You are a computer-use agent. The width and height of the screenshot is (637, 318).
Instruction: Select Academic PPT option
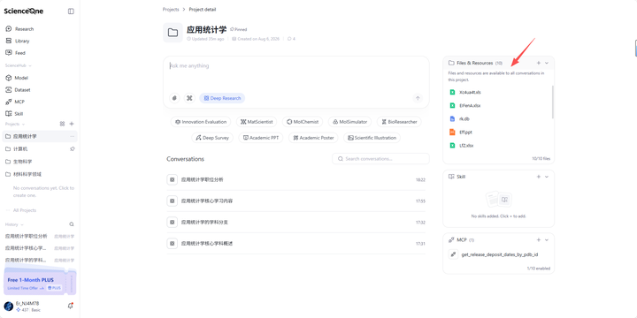[261, 138]
